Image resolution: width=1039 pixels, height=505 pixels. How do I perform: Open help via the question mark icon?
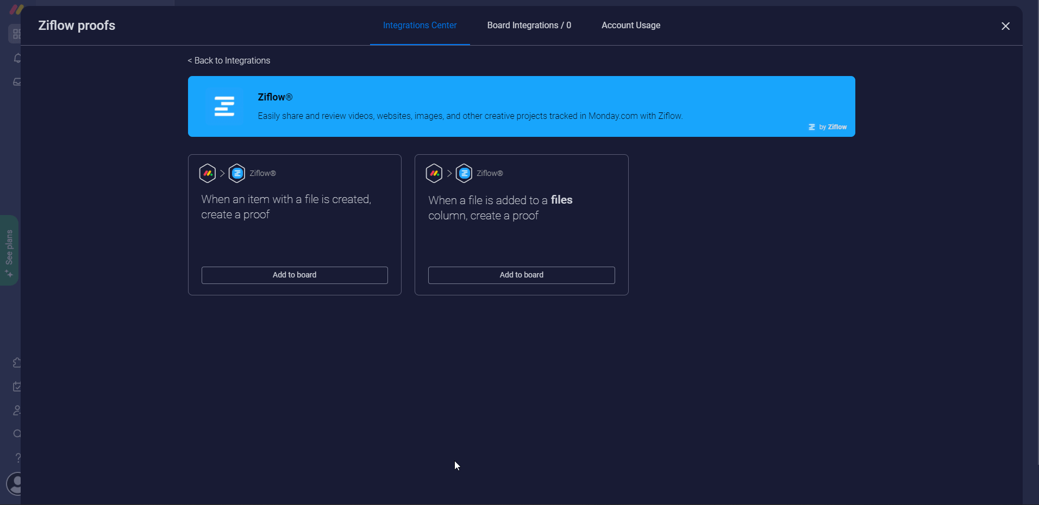pos(16,458)
